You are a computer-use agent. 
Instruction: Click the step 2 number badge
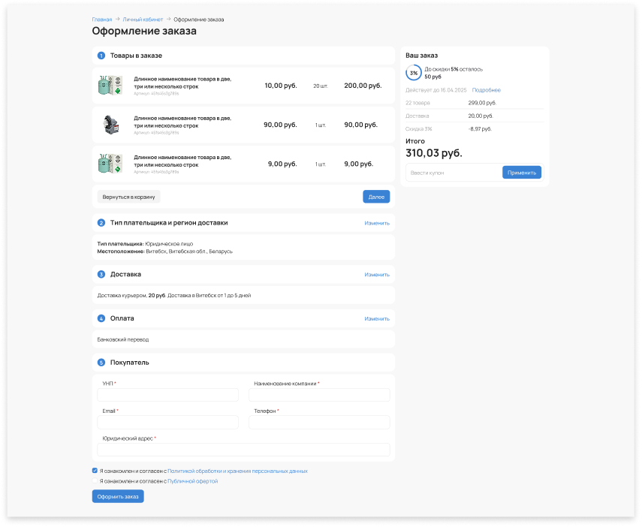click(101, 223)
